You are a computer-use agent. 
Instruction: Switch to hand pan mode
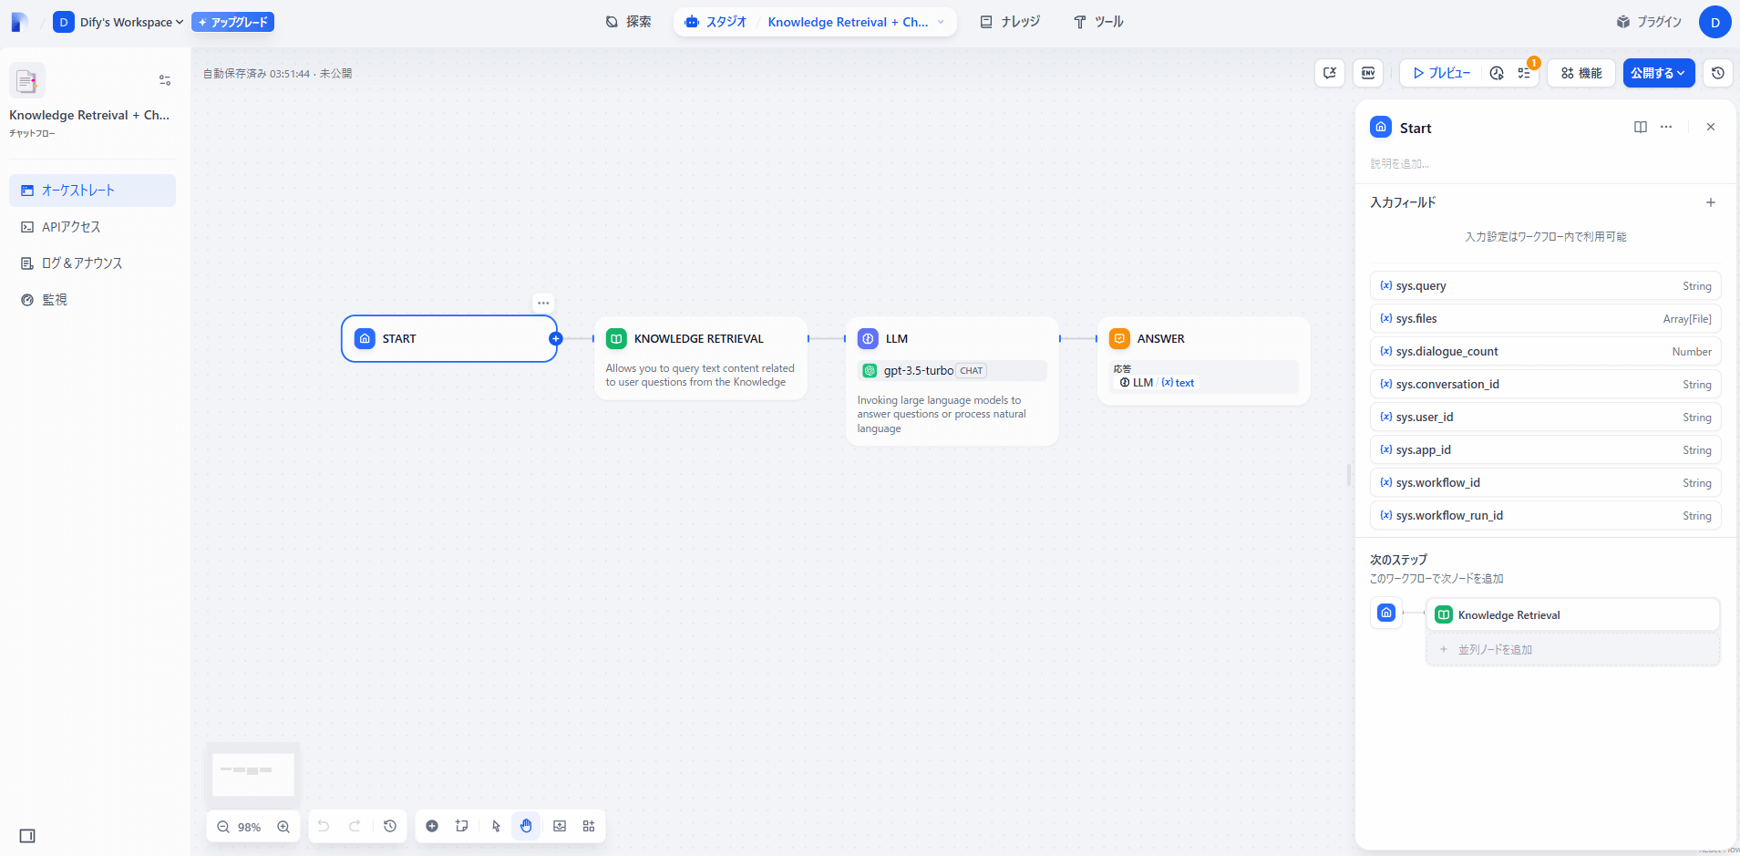(526, 826)
